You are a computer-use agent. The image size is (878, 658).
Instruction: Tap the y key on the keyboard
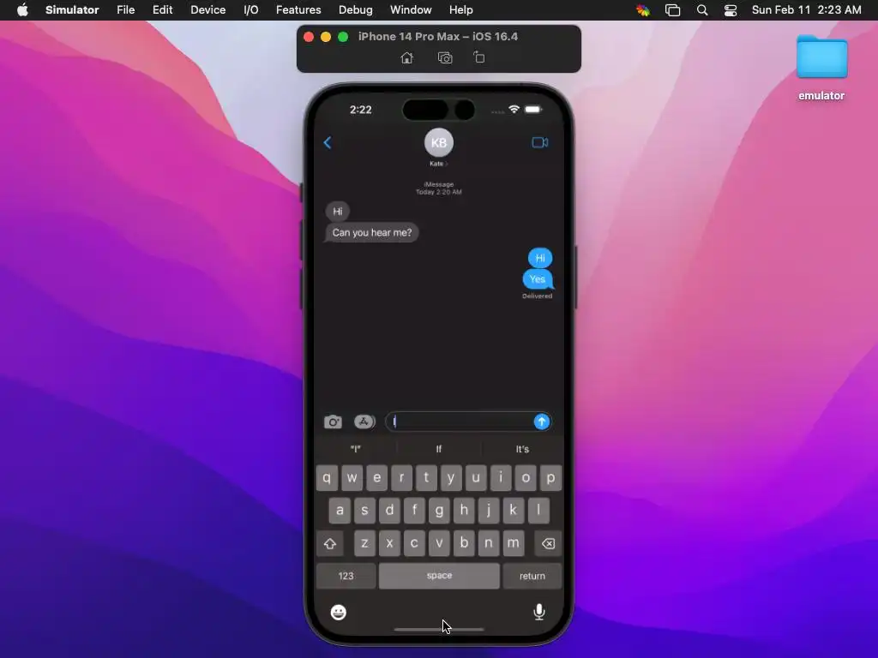[451, 478]
